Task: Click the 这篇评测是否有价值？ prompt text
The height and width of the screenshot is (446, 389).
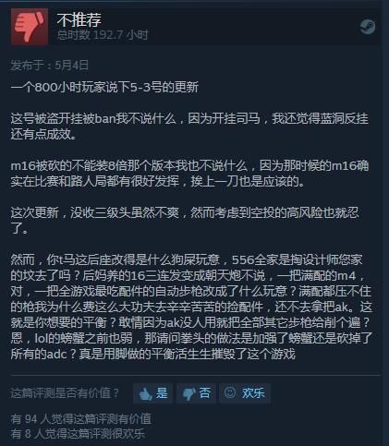Action: click(x=65, y=393)
